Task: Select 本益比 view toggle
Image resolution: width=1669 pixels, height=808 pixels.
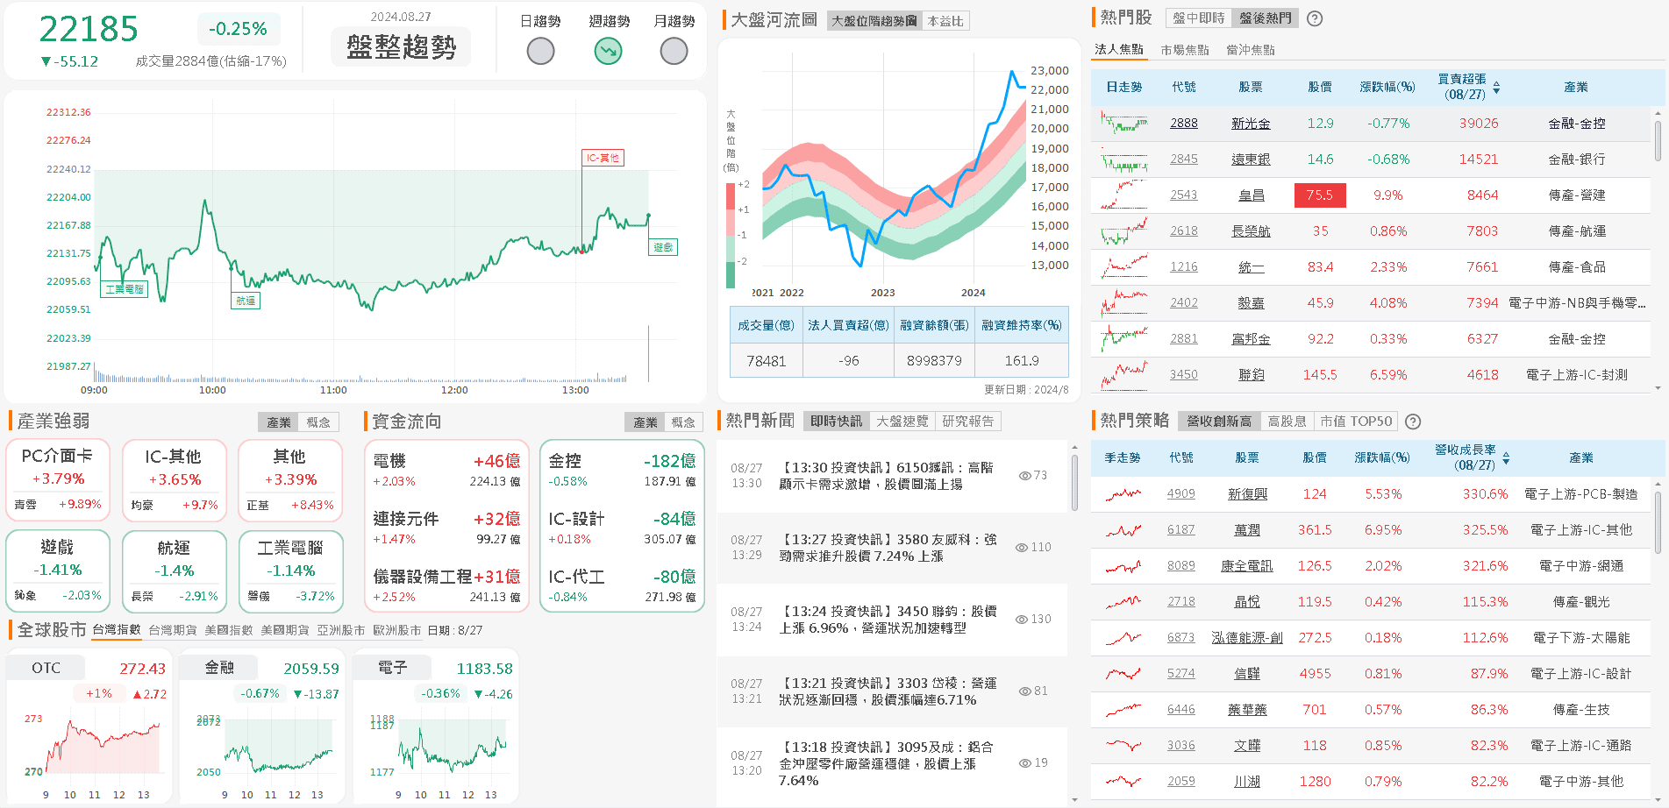Action: click(945, 21)
